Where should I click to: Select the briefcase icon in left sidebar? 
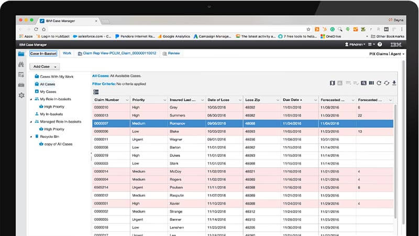click(x=21, y=85)
